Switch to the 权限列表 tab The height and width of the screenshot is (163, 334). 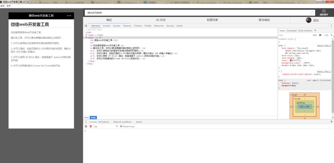[212, 20]
